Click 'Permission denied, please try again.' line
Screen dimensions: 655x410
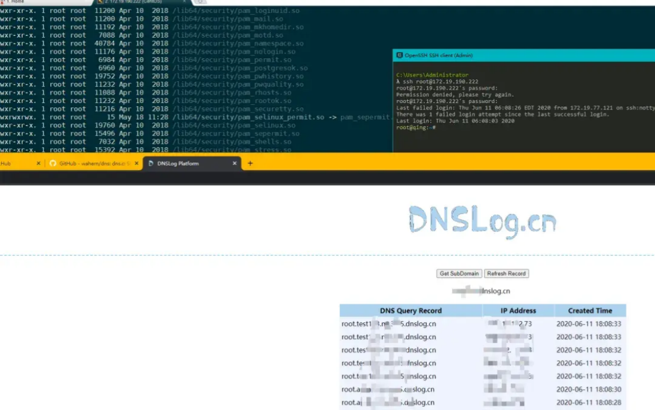pyautogui.click(x=456, y=95)
